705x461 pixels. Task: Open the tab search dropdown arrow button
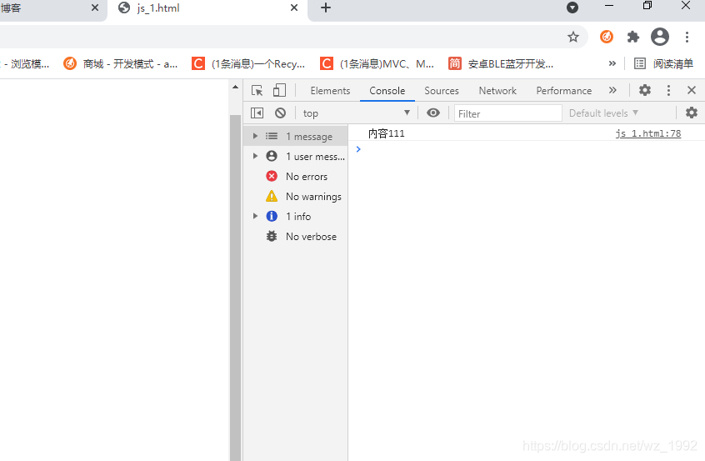pyautogui.click(x=572, y=8)
